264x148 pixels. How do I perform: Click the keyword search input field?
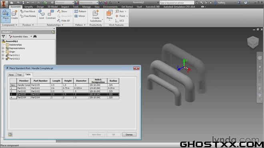[177, 3]
